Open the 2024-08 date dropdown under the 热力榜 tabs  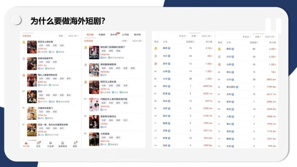coord(138,41)
